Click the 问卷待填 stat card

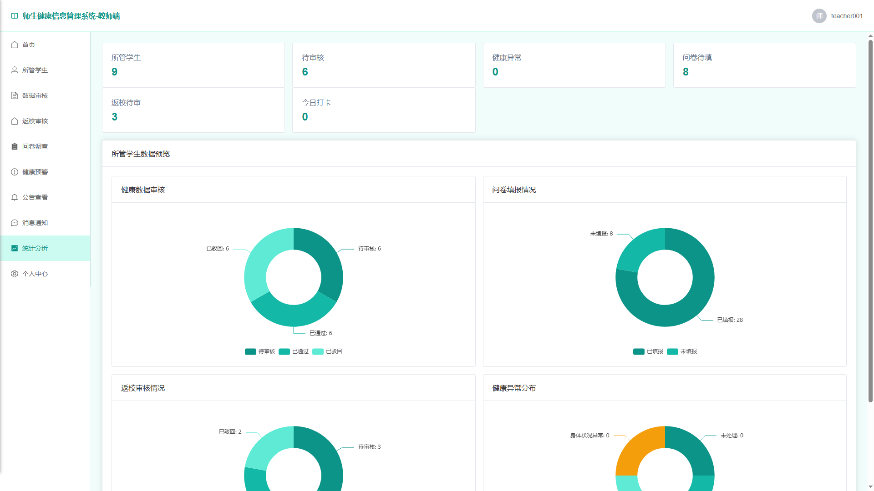(x=764, y=65)
